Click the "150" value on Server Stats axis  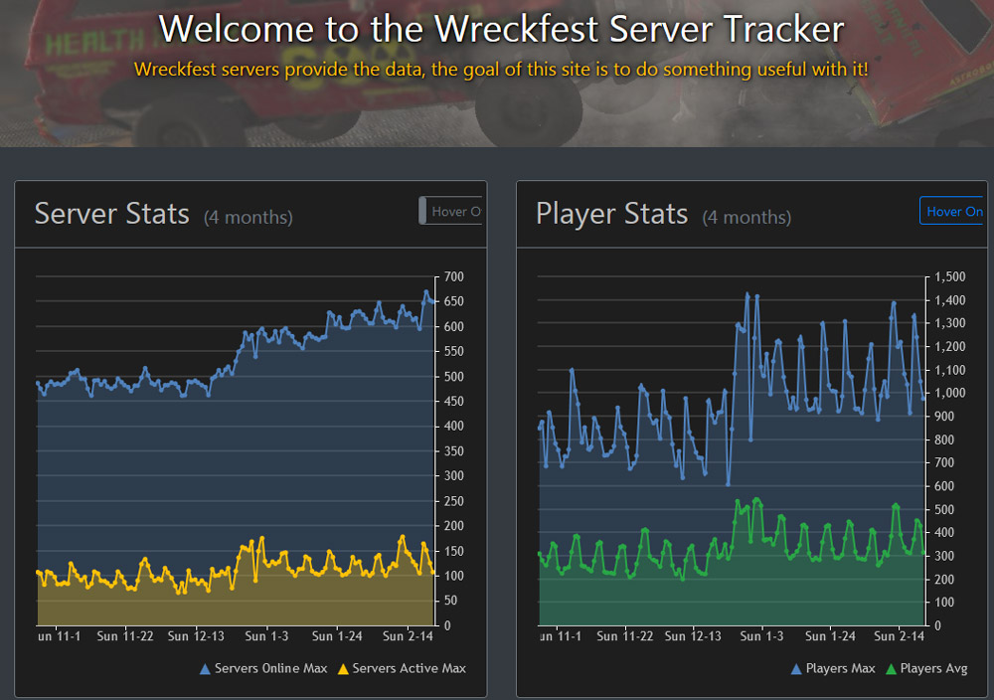[x=454, y=551]
